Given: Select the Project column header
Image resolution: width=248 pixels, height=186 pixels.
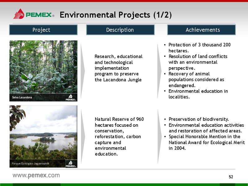Looking at the screenshot, I should click(43, 30).
